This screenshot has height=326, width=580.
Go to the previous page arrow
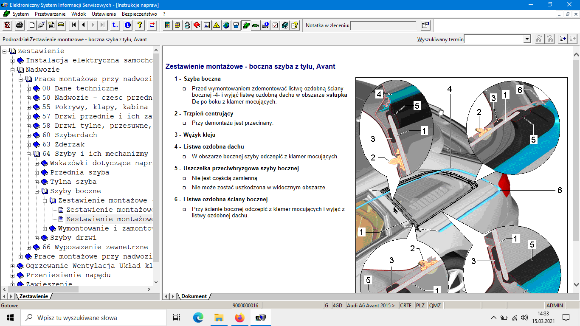point(83,25)
